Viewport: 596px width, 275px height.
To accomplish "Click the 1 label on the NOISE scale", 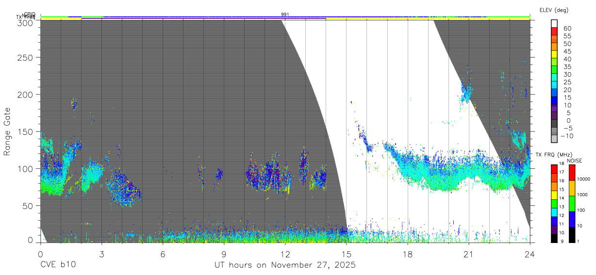I will tap(578, 241).
